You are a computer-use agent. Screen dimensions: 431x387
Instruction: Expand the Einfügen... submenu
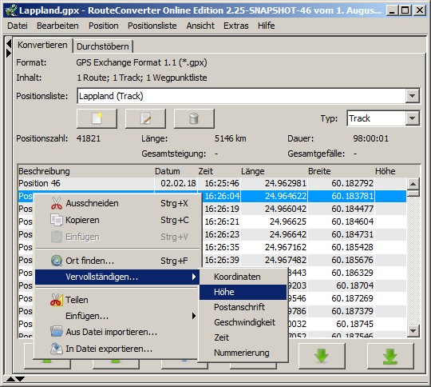117,316
